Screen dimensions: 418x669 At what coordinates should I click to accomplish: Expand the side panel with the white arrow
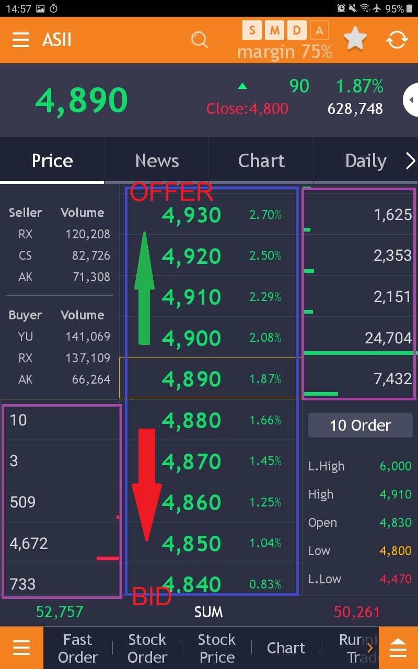tap(412, 99)
